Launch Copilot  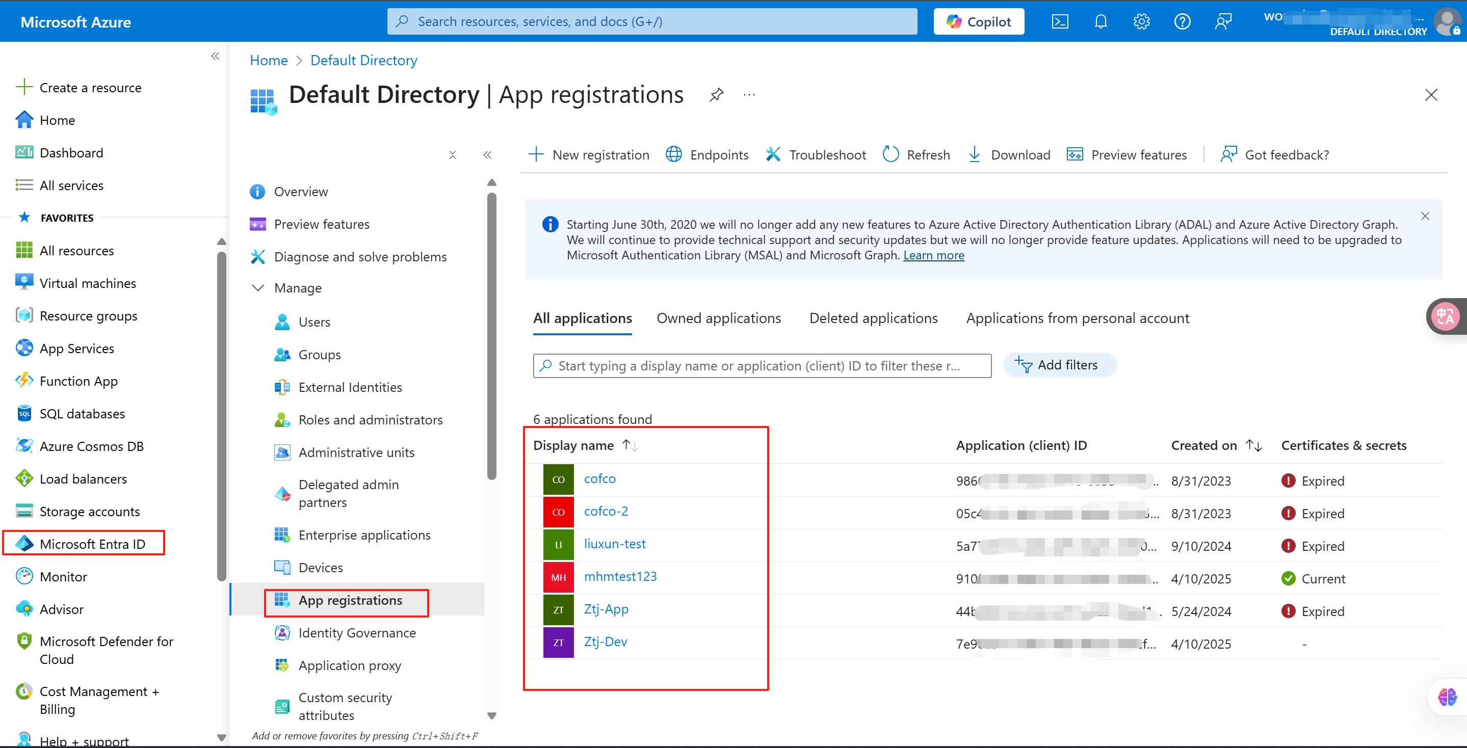[x=978, y=21]
